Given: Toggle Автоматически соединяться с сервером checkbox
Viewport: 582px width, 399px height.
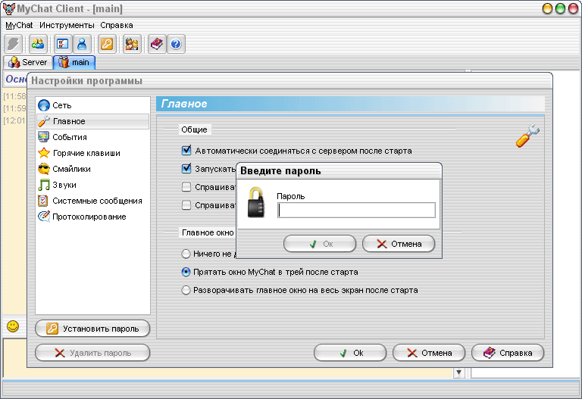Looking at the screenshot, I should [186, 151].
